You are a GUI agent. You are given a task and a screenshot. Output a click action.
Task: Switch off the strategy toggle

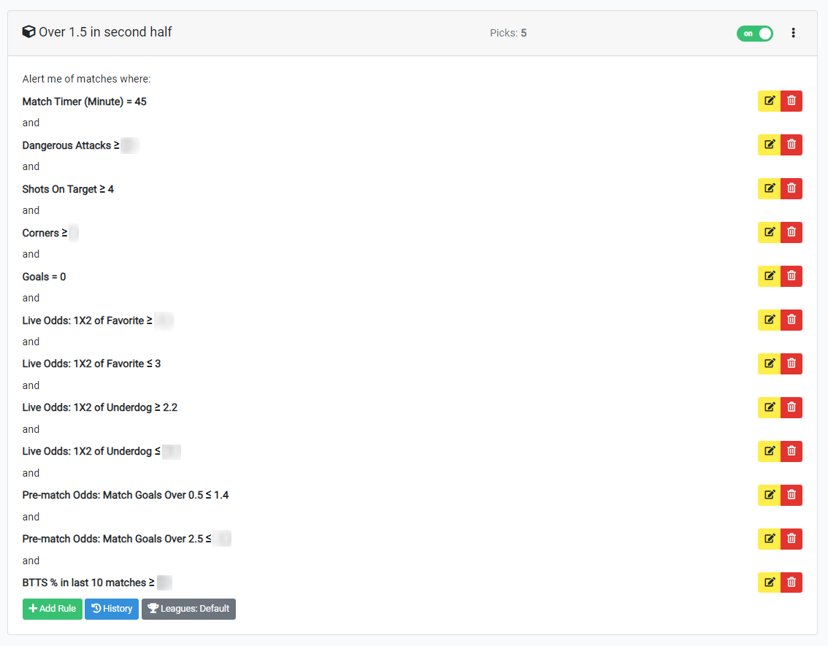[754, 33]
